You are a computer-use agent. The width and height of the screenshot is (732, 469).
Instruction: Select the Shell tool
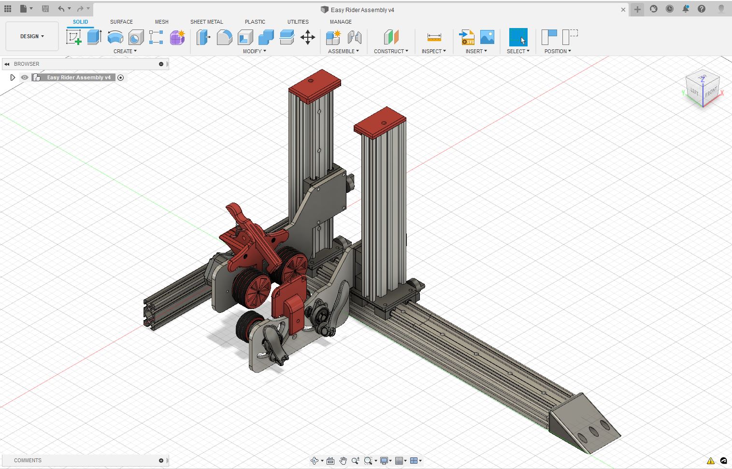pos(245,37)
